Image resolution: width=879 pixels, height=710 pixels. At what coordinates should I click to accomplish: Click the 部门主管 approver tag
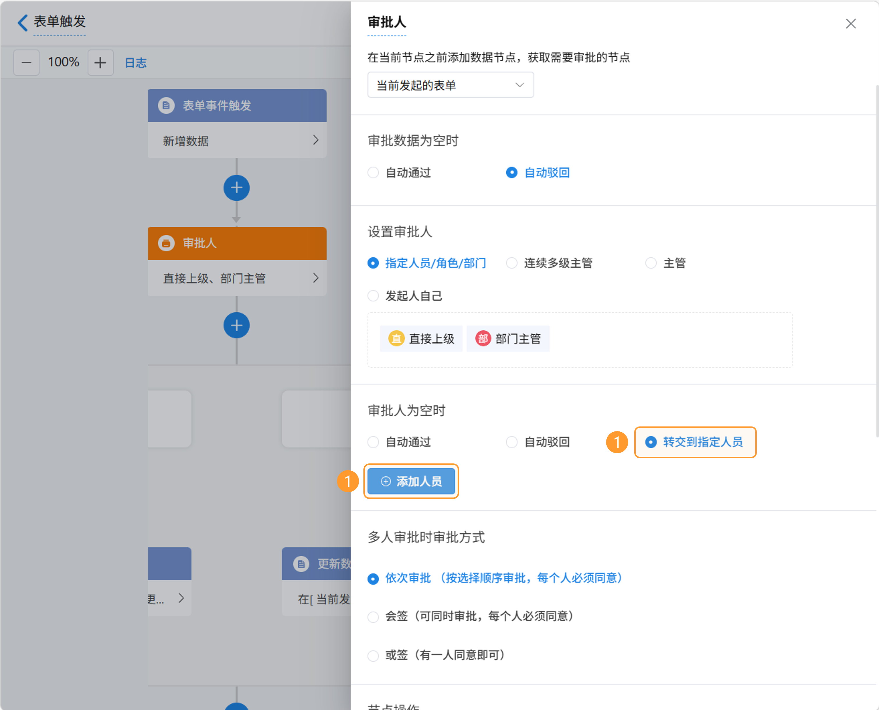(x=508, y=339)
